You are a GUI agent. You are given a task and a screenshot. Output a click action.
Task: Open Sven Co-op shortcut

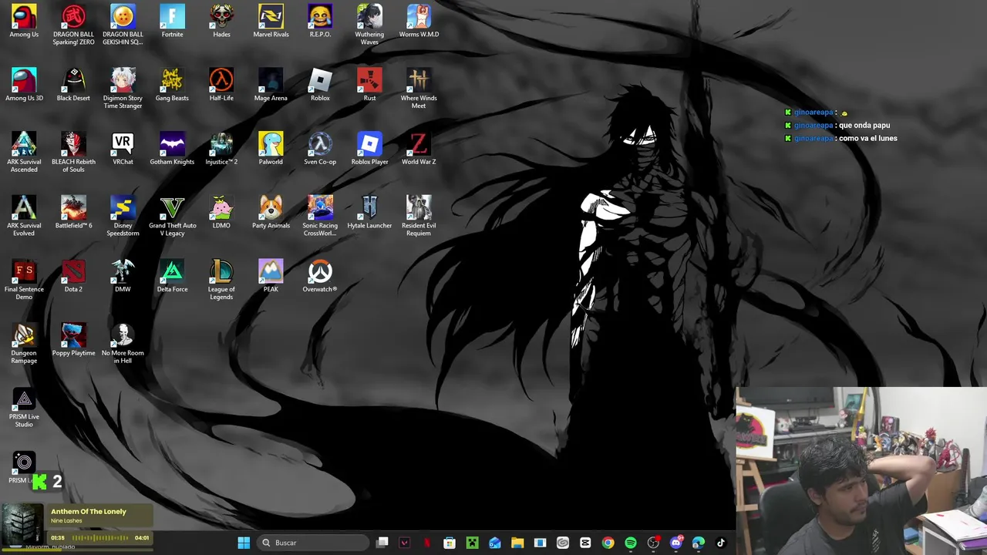(x=320, y=149)
